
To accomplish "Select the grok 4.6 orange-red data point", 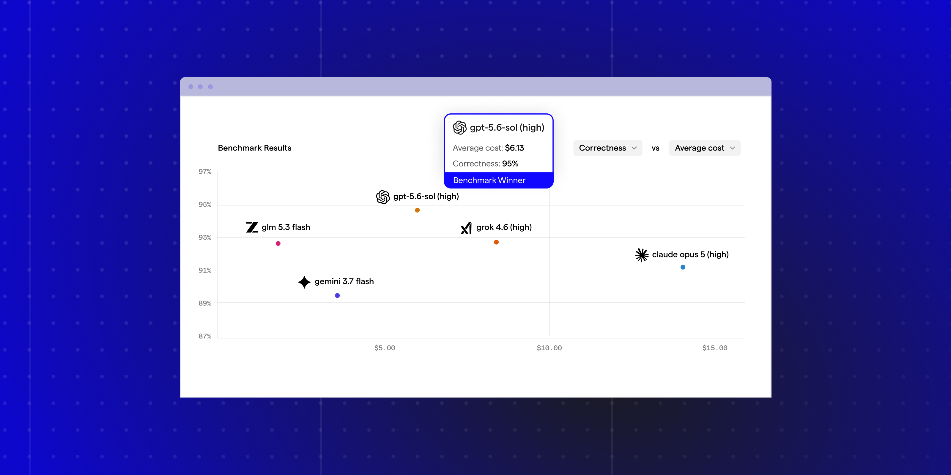I will tap(496, 242).
